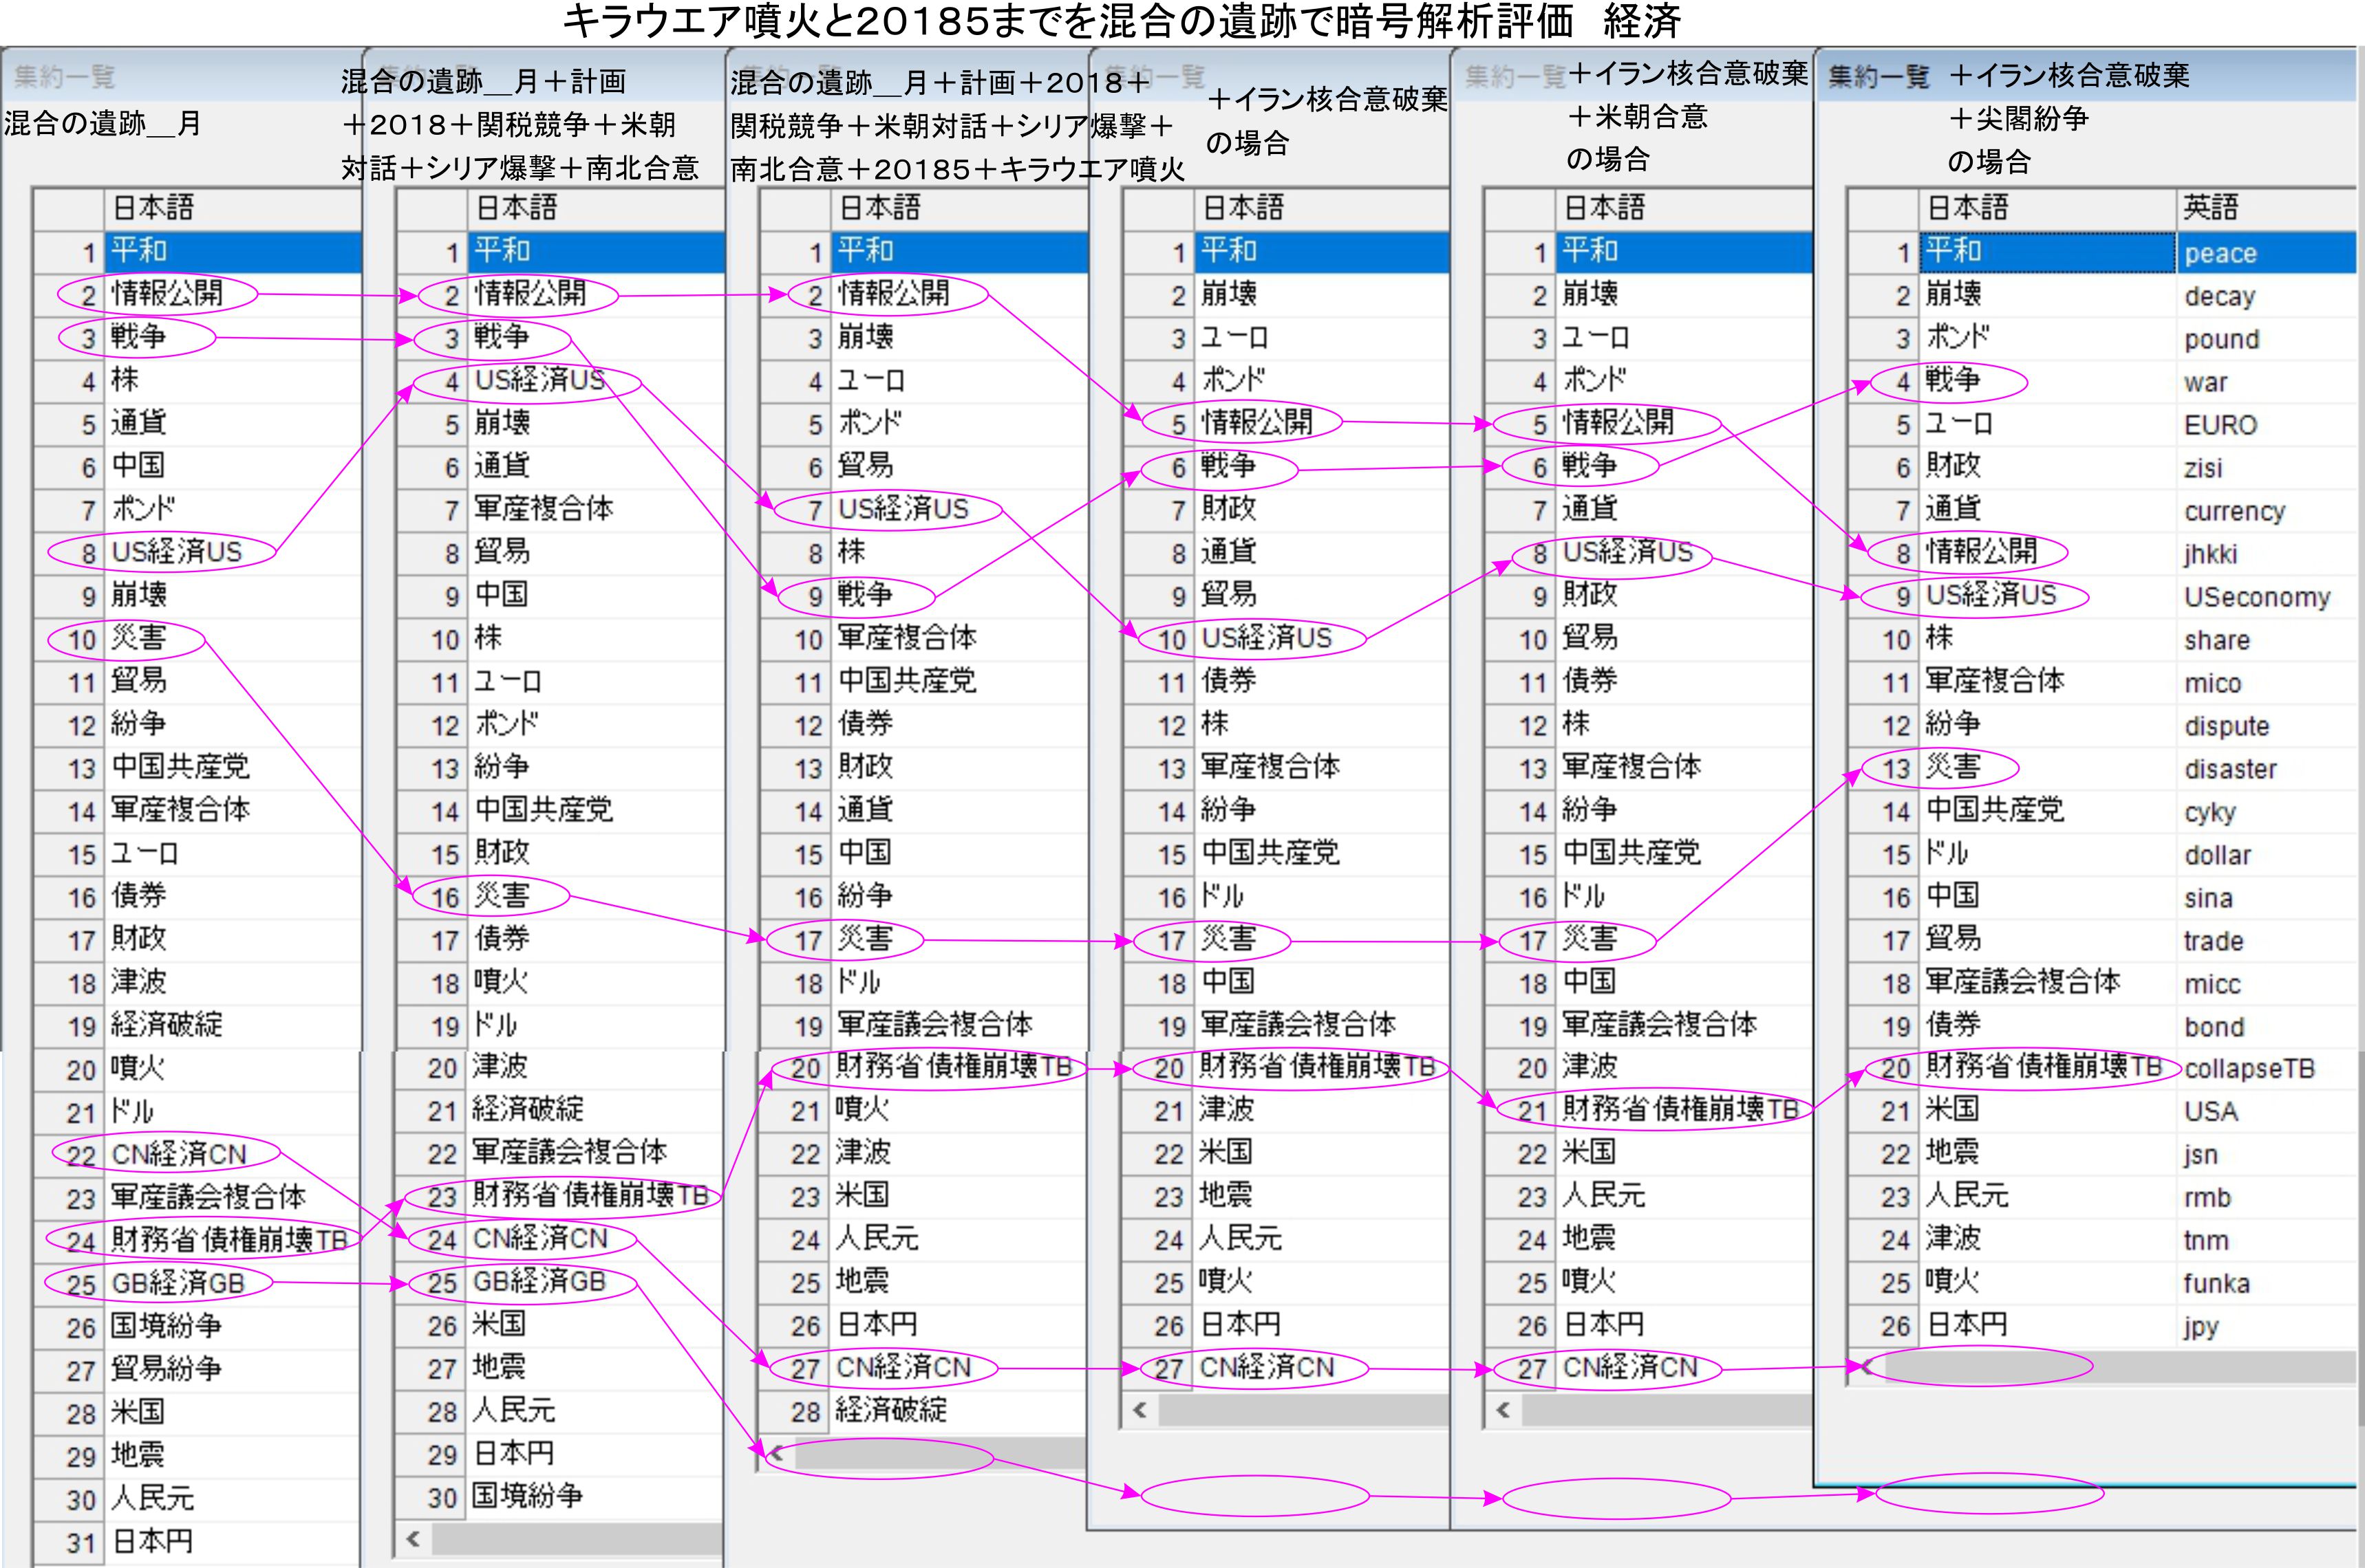Select the decay cell in the English column
The width and height of the screenshot is (2365, 1568).
click(2220, 296)
